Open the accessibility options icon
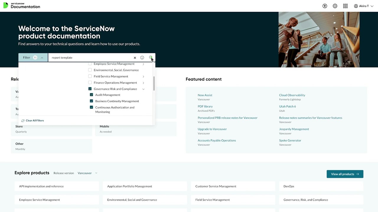The width and height of the screenshot is (378, 212). [x=325, y=6]
